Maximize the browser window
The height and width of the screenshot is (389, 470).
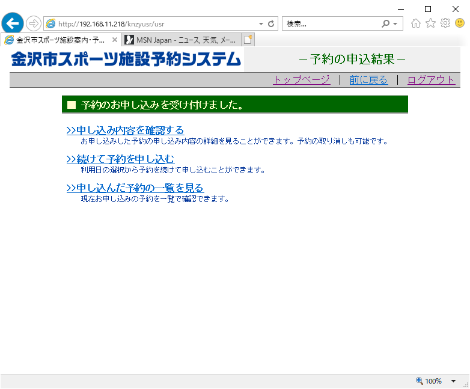(x=428, y=9)
